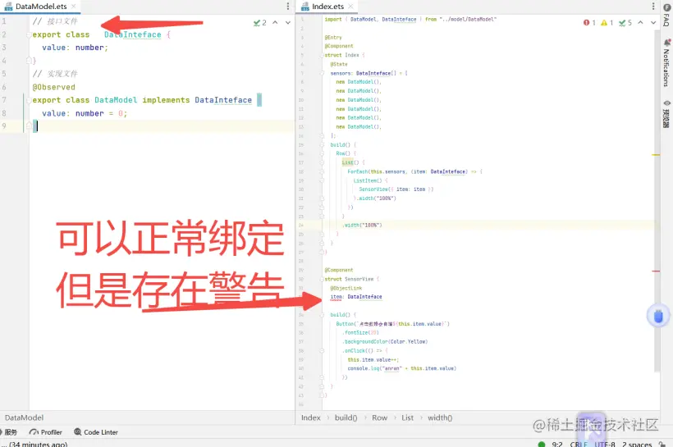Collapse the DataModel implements class fold marker
Screen dimensions: 673x447
tap(29, 100)
